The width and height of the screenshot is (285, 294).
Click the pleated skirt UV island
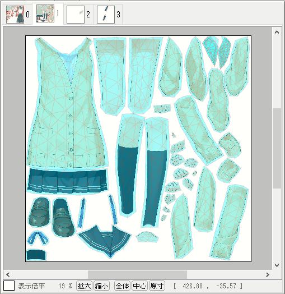[67, 181]
